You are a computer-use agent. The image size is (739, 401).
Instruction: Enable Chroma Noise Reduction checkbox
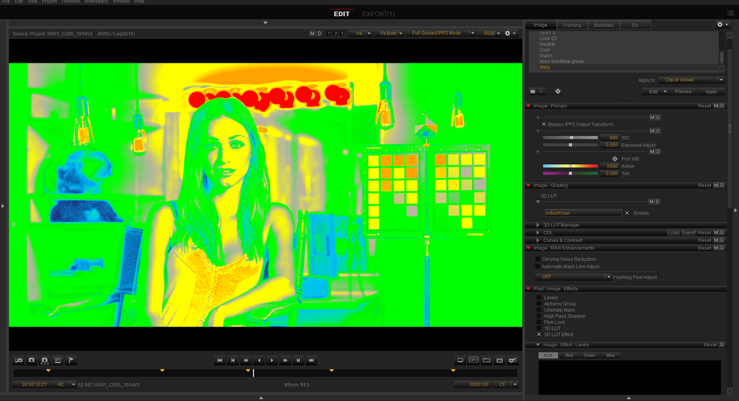pos(538,259)
